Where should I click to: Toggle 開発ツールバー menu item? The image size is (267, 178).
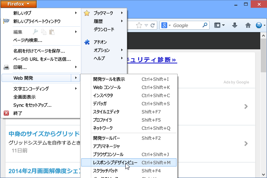129,138
